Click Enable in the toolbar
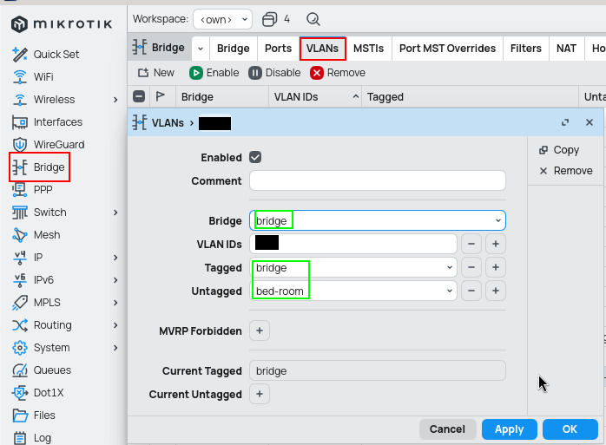Screen dimensions: 606x445 coord(214,73)
